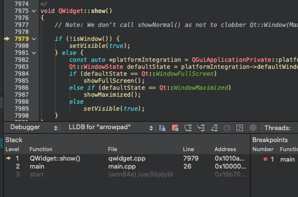Click the Continue debugging icon
Image resolution: width=298 pixels, height=197 pixels.
(162, 128)
